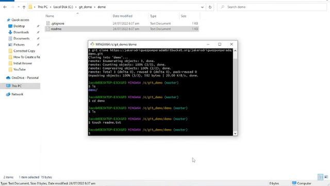The width and height of the screenshot is (330, 186).
Task: Click the terminal vertical scrollbar thumb
Action: click(235, 95)
